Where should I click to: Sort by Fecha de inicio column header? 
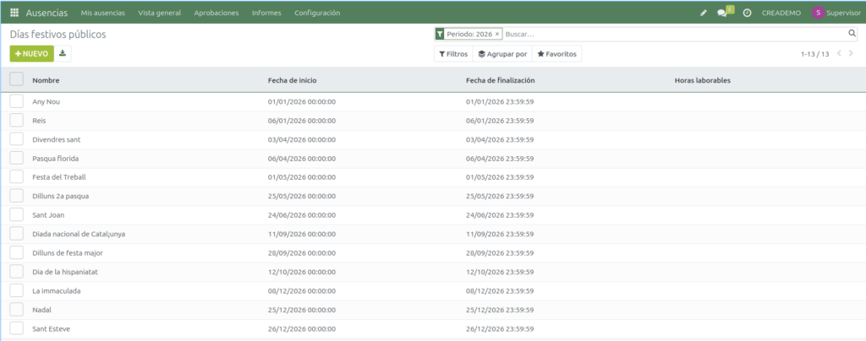292,80
